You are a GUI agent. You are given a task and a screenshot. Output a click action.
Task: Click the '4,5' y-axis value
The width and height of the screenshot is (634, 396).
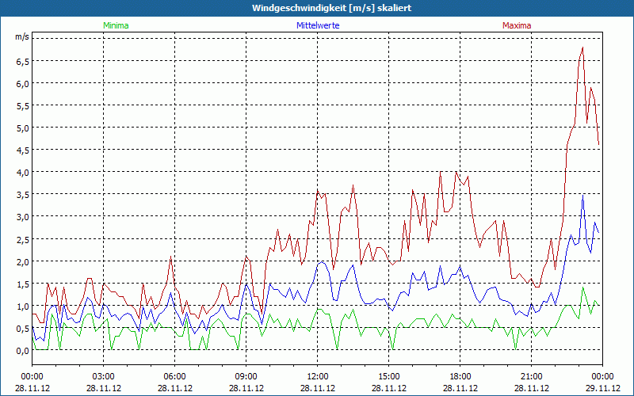pyautogui.click(x=23, y=150)
